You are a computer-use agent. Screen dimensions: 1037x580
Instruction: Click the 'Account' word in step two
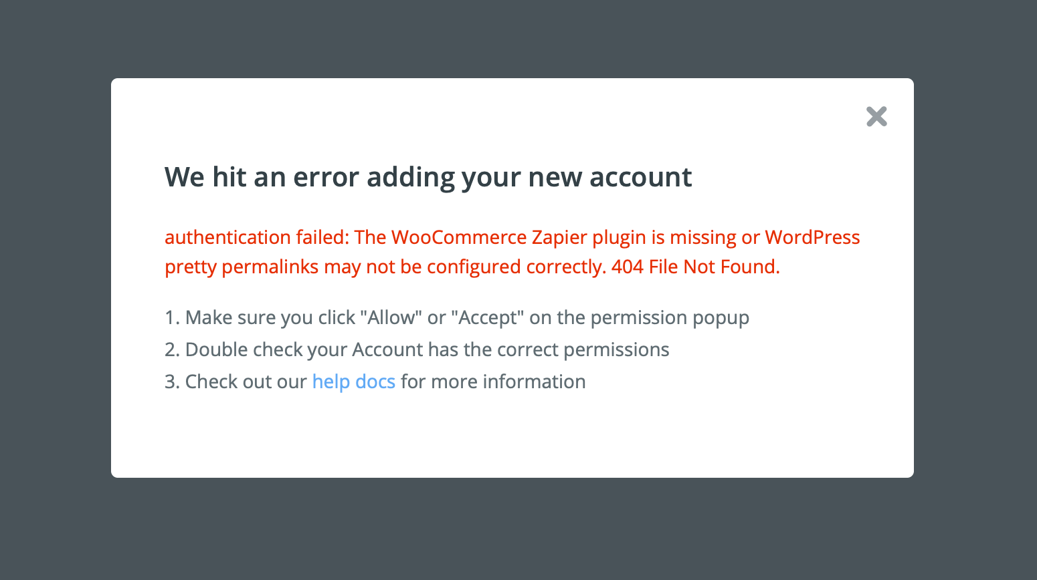pyautogui.click(x=388, y=349)
